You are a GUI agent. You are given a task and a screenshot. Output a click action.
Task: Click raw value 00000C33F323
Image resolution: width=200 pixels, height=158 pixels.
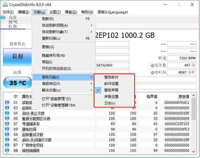(x=177, y=124)
